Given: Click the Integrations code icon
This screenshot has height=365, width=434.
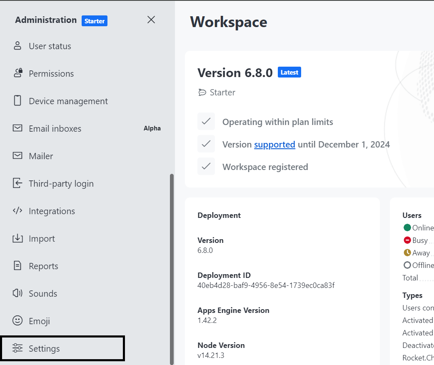Looking at the screenshot, I should pyautogui.click(x=17, y=210).
